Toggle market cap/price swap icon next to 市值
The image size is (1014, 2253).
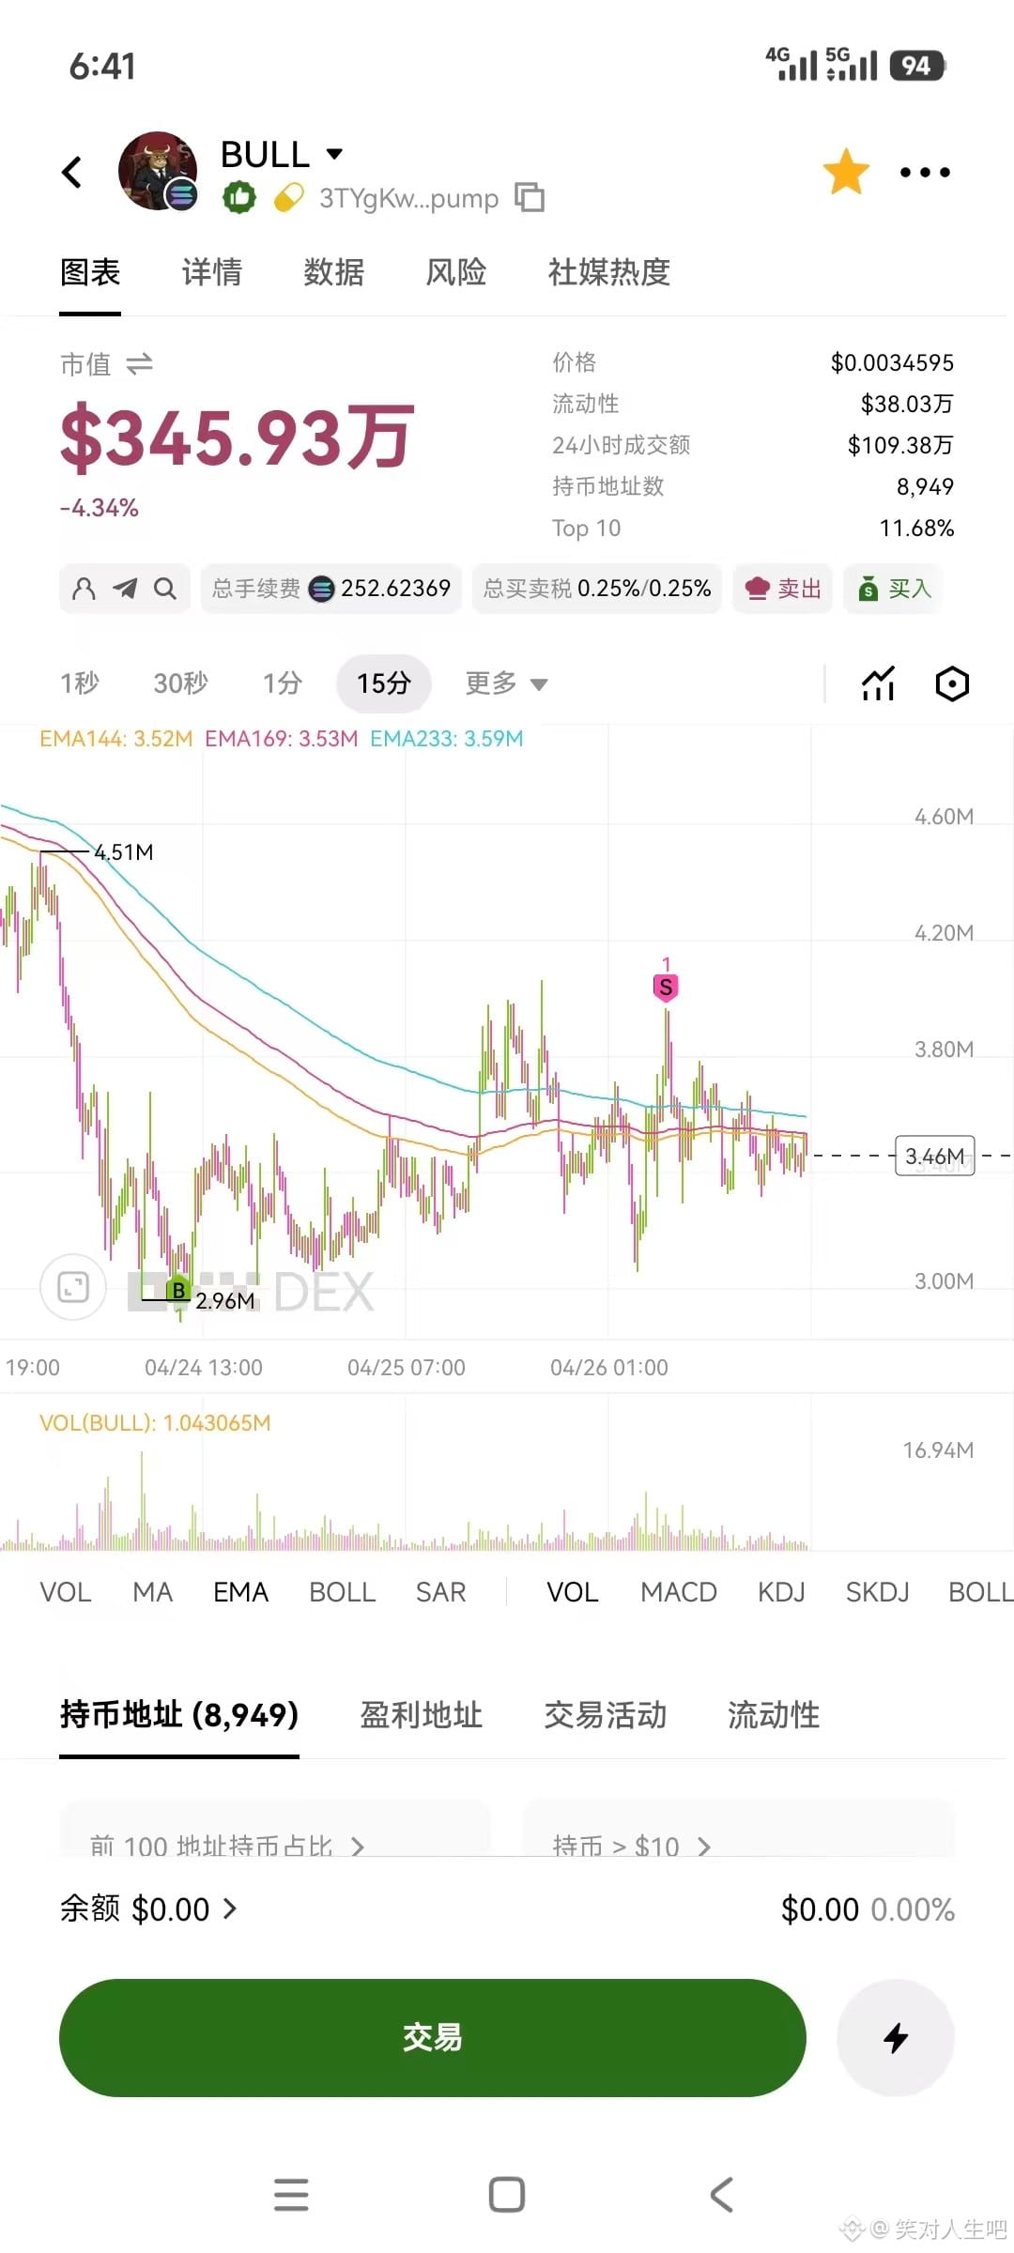139,363
